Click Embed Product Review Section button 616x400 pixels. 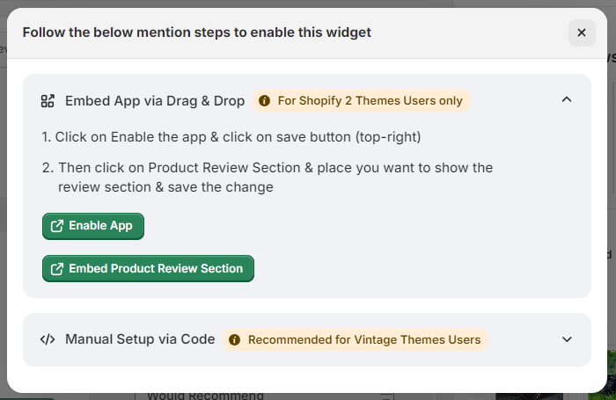148,268
